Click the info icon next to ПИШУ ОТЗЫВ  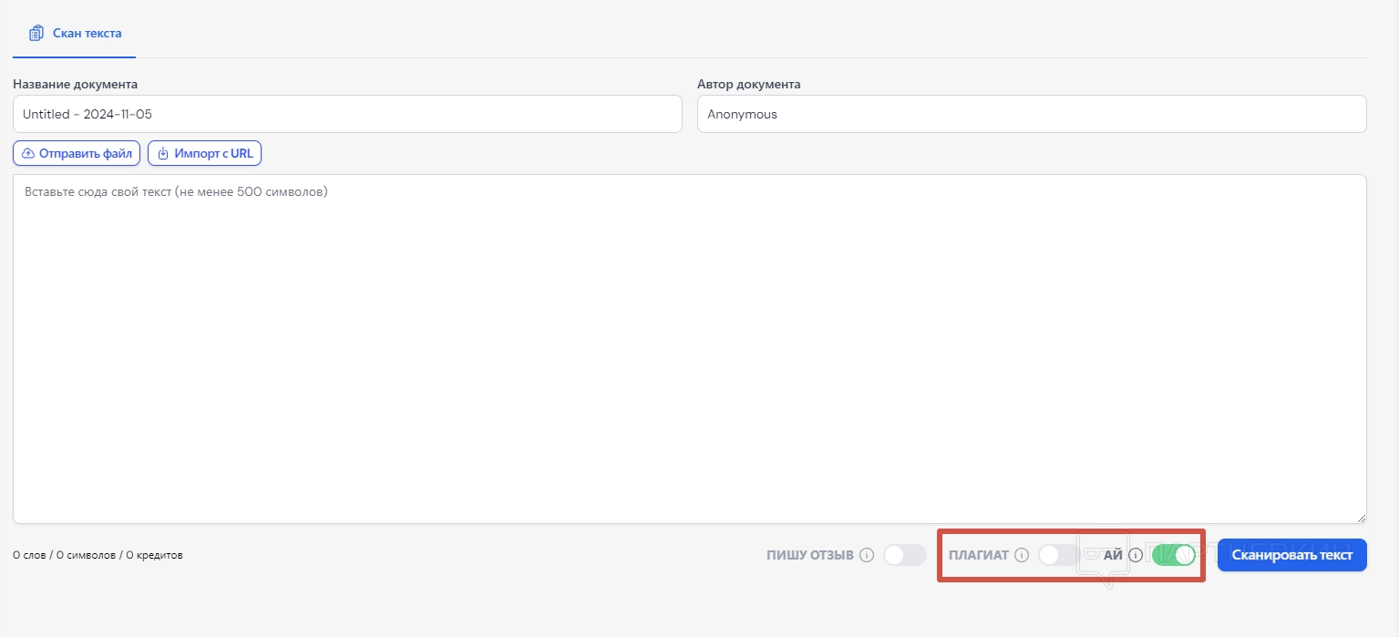868,555
